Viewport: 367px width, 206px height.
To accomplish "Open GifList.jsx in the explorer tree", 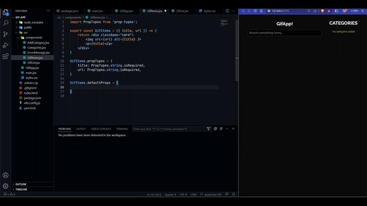I will (33, 62).
